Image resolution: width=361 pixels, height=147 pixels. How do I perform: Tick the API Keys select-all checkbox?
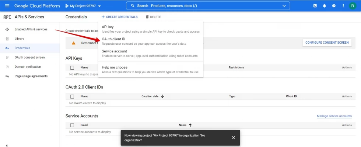click(x=72, y=68)
